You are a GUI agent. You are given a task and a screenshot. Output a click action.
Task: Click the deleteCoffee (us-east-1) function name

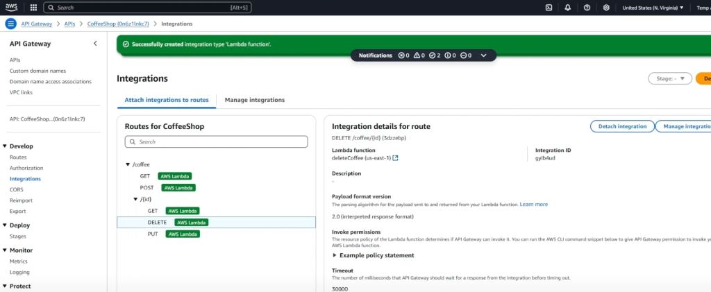pyautogui.click(x=361, y=158)
